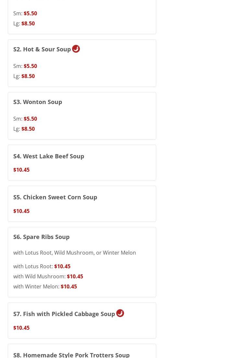Choose the large $8.50 Hot & Sour Soup price

(28, 76)
